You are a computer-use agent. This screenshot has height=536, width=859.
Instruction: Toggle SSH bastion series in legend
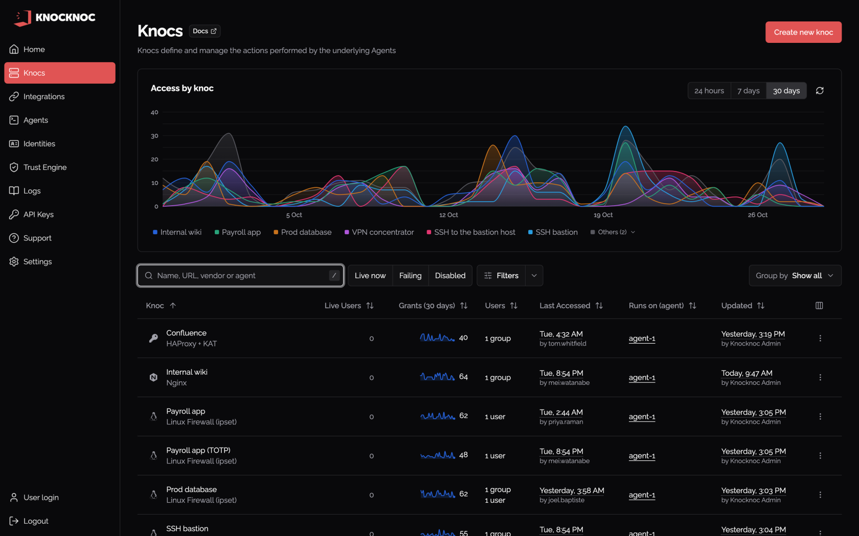(553, 232)
